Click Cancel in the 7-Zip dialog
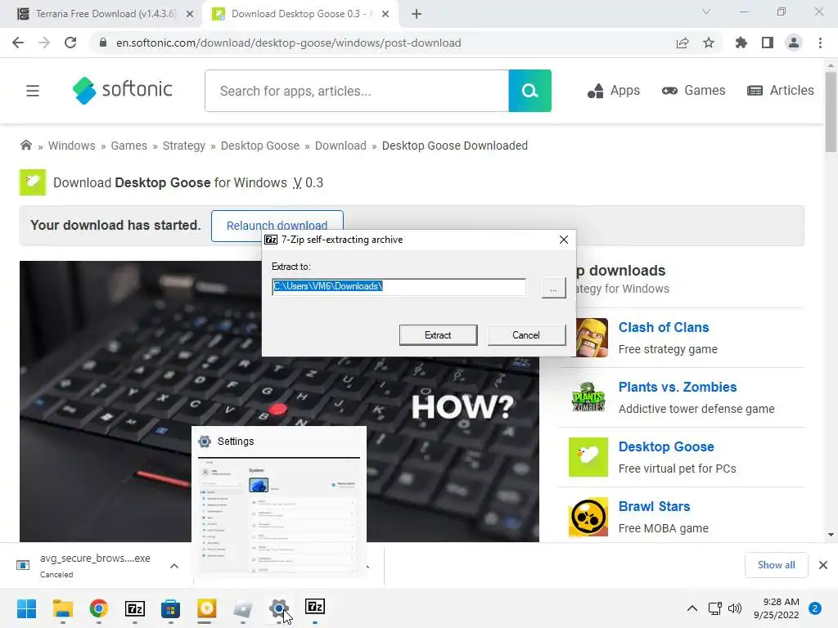Image resolution: width=838 pixels, height=628 pixels. pyautogui.click(x=526, y=334)
